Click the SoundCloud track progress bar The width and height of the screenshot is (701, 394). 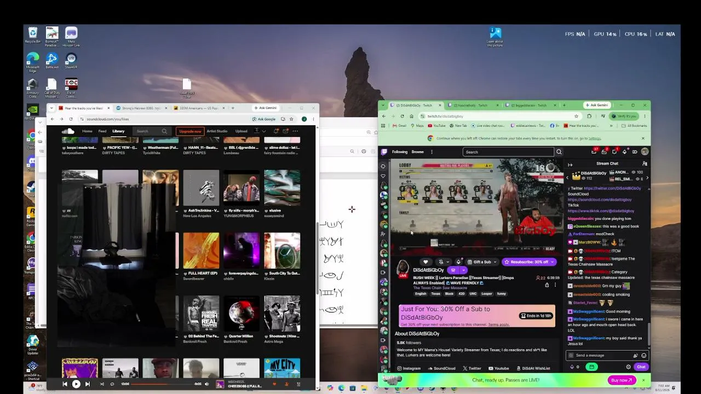click(x=162, y=384)
